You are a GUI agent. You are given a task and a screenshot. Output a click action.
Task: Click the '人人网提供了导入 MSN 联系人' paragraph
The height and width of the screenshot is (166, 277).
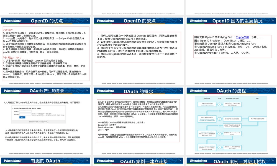[x=43, y=102]
